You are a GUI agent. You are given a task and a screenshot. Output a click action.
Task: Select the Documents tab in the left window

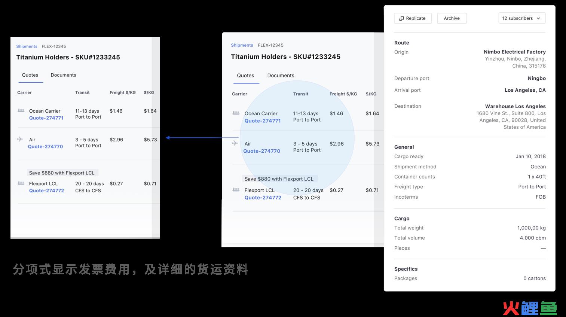point(63,75)
